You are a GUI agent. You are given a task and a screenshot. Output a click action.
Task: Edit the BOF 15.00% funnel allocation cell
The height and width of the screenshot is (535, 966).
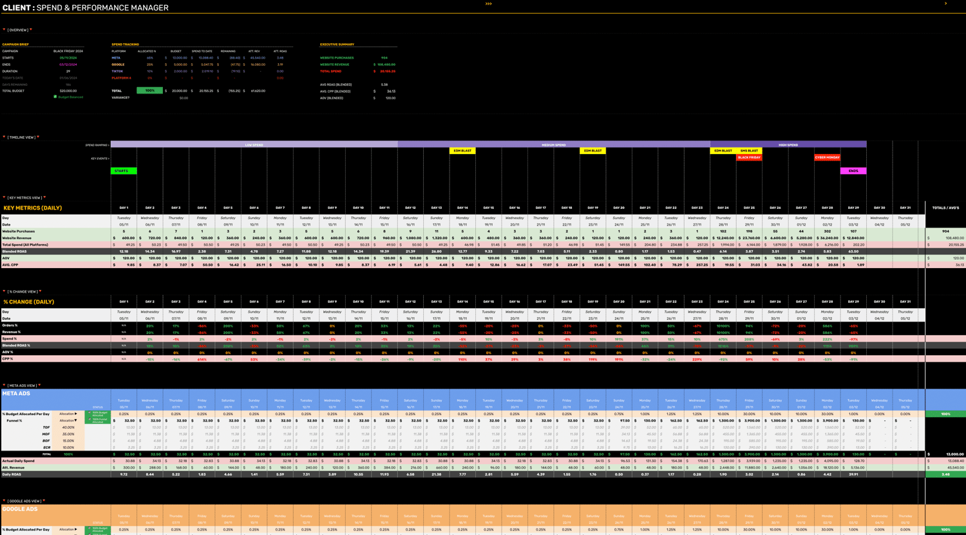tap(68, 441)
